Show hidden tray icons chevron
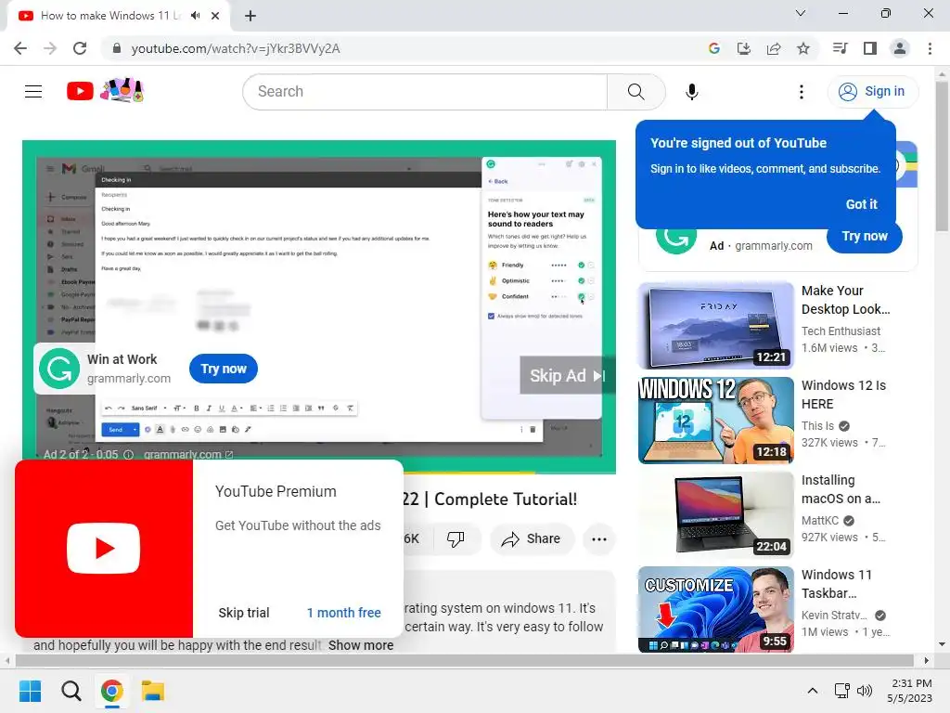This screenshot has width=950, height=713. (x=813, y=691)
